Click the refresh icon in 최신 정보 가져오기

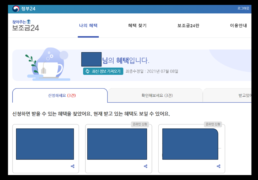tap(87, 71)
